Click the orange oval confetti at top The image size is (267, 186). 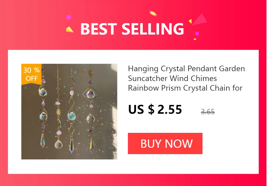coord(153,13)
